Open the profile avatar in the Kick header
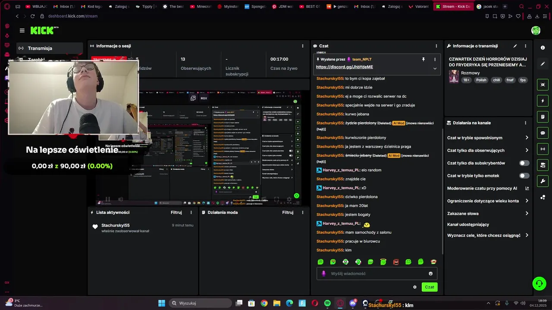Viewport: 552px width, 310px height. 536,31
